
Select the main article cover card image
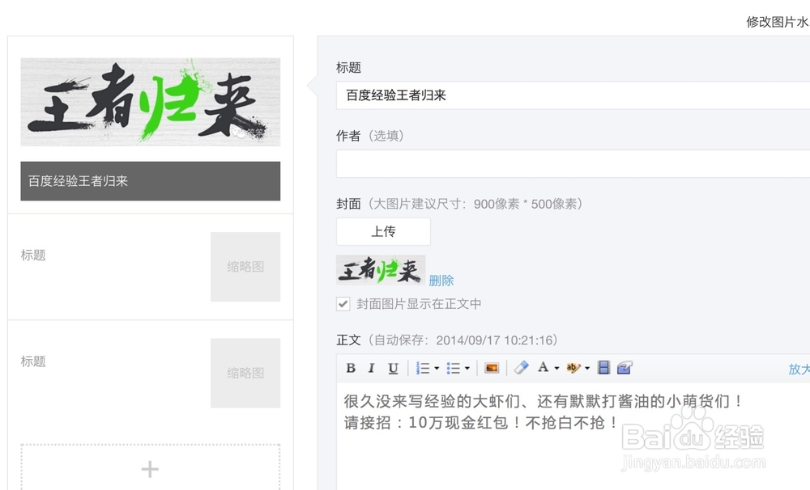click(151, 102)
